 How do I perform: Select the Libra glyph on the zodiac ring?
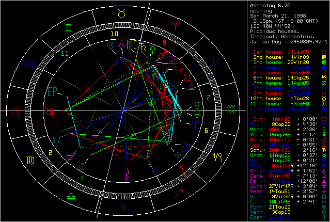click(71, 196)
